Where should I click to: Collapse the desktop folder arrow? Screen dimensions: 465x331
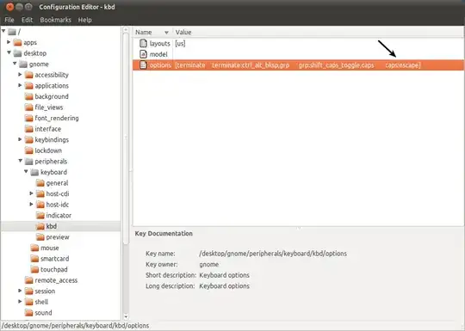point(9,52)
